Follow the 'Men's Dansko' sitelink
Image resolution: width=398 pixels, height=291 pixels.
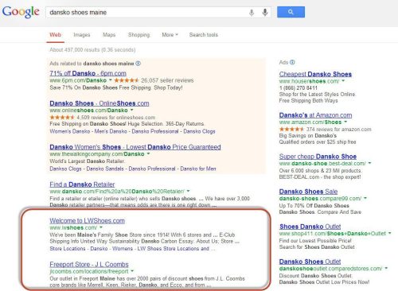(x=111, y=131)
